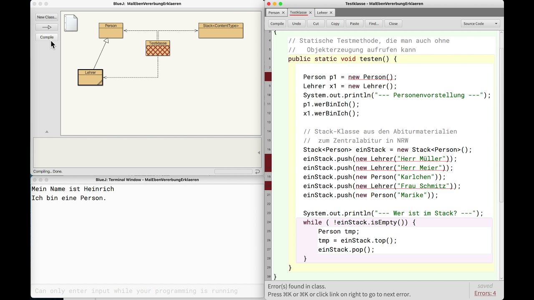Click the Cut button
The width and height of the screenshot is (534, 300).
tap(316, 24)
